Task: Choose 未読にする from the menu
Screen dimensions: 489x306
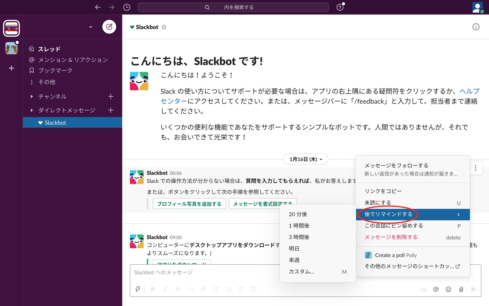Action: tap(413, 203)
